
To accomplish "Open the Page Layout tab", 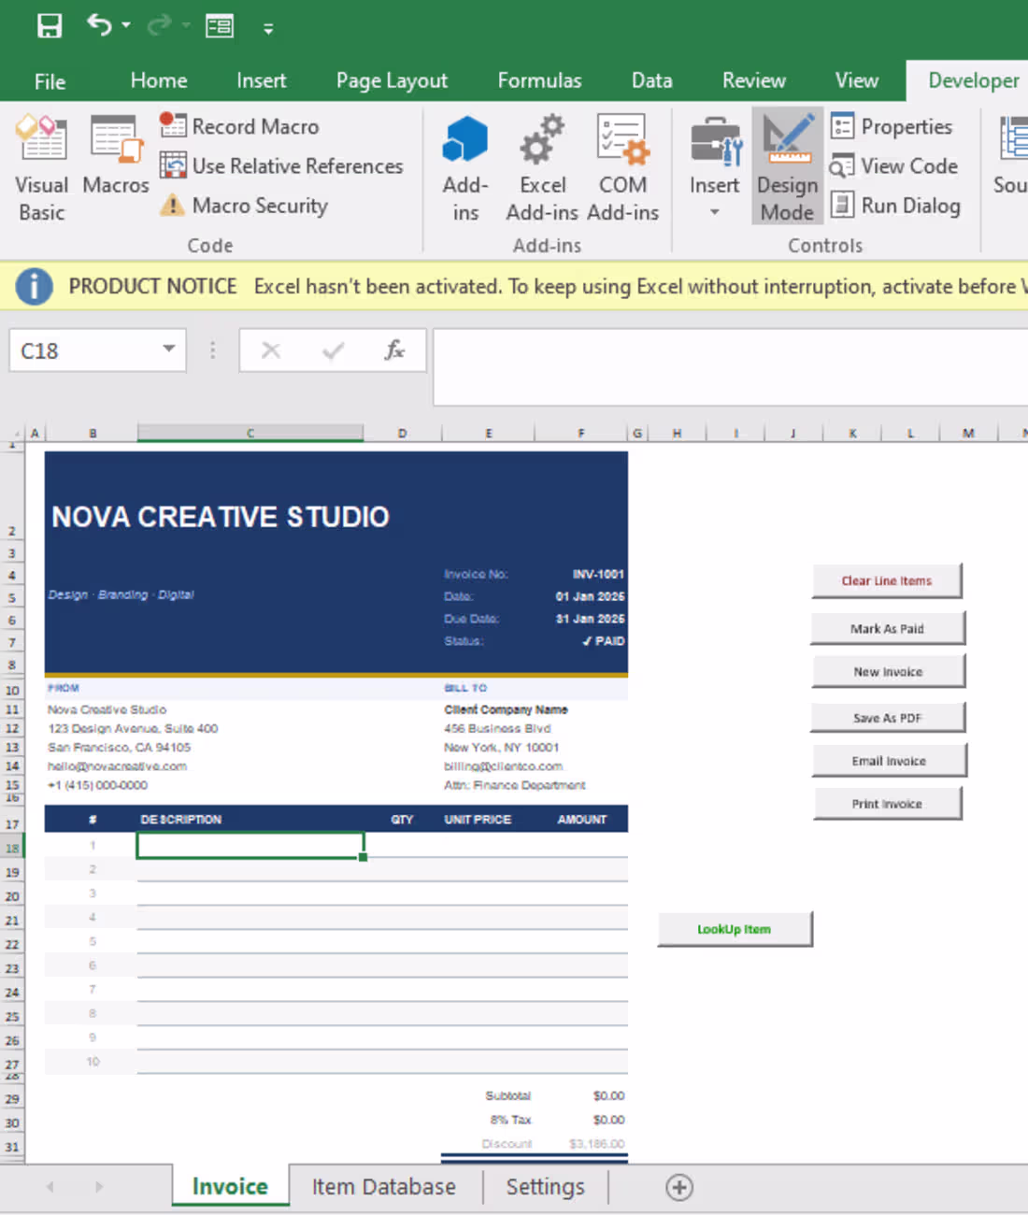I will 392,81.
